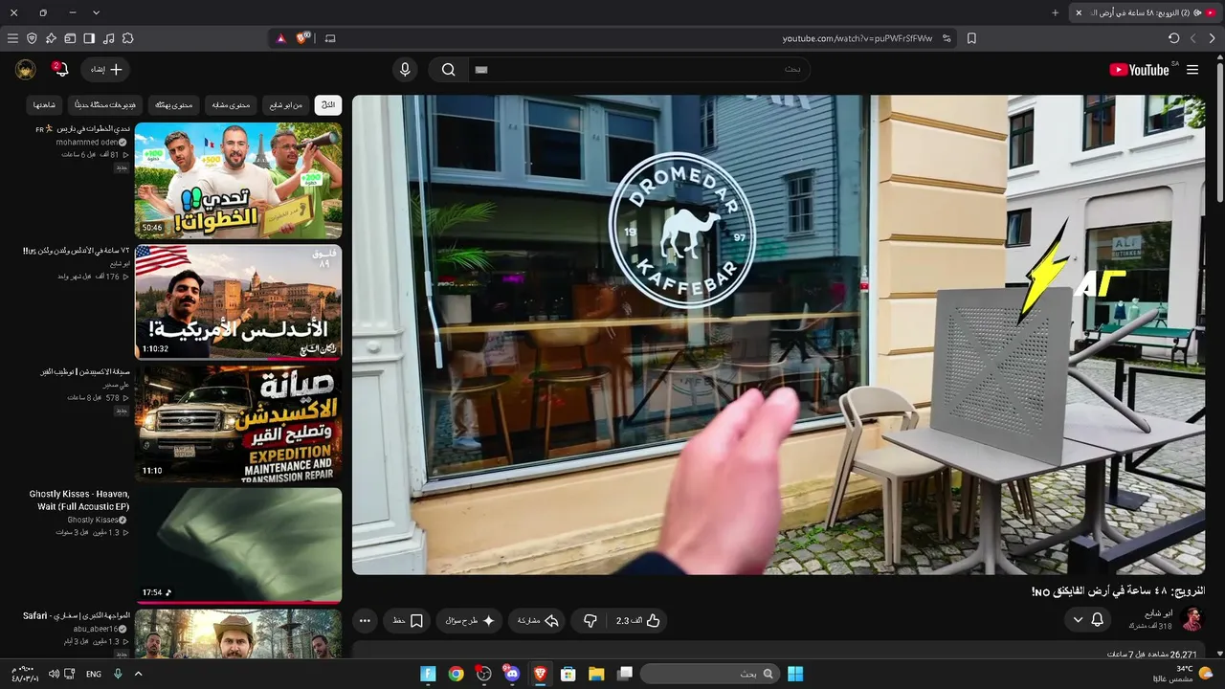The image size is (1225, 689).
Task: Click the YouTube search magnifier button
Action: [448, 70]
